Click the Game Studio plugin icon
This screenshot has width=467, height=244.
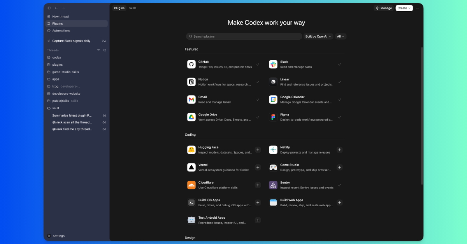click(x=273, y=167)
